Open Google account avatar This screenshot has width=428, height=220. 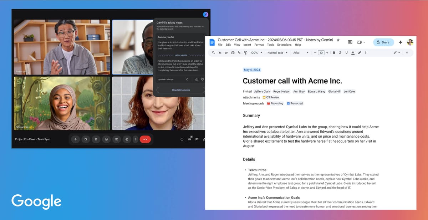(410, 42)
